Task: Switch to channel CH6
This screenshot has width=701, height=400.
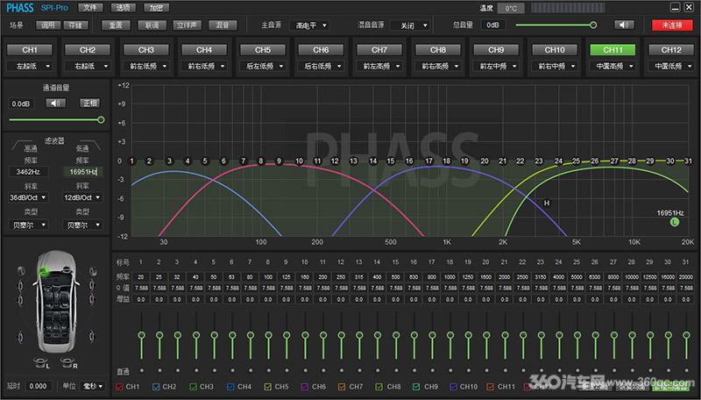Action: [x=321, y=50]
